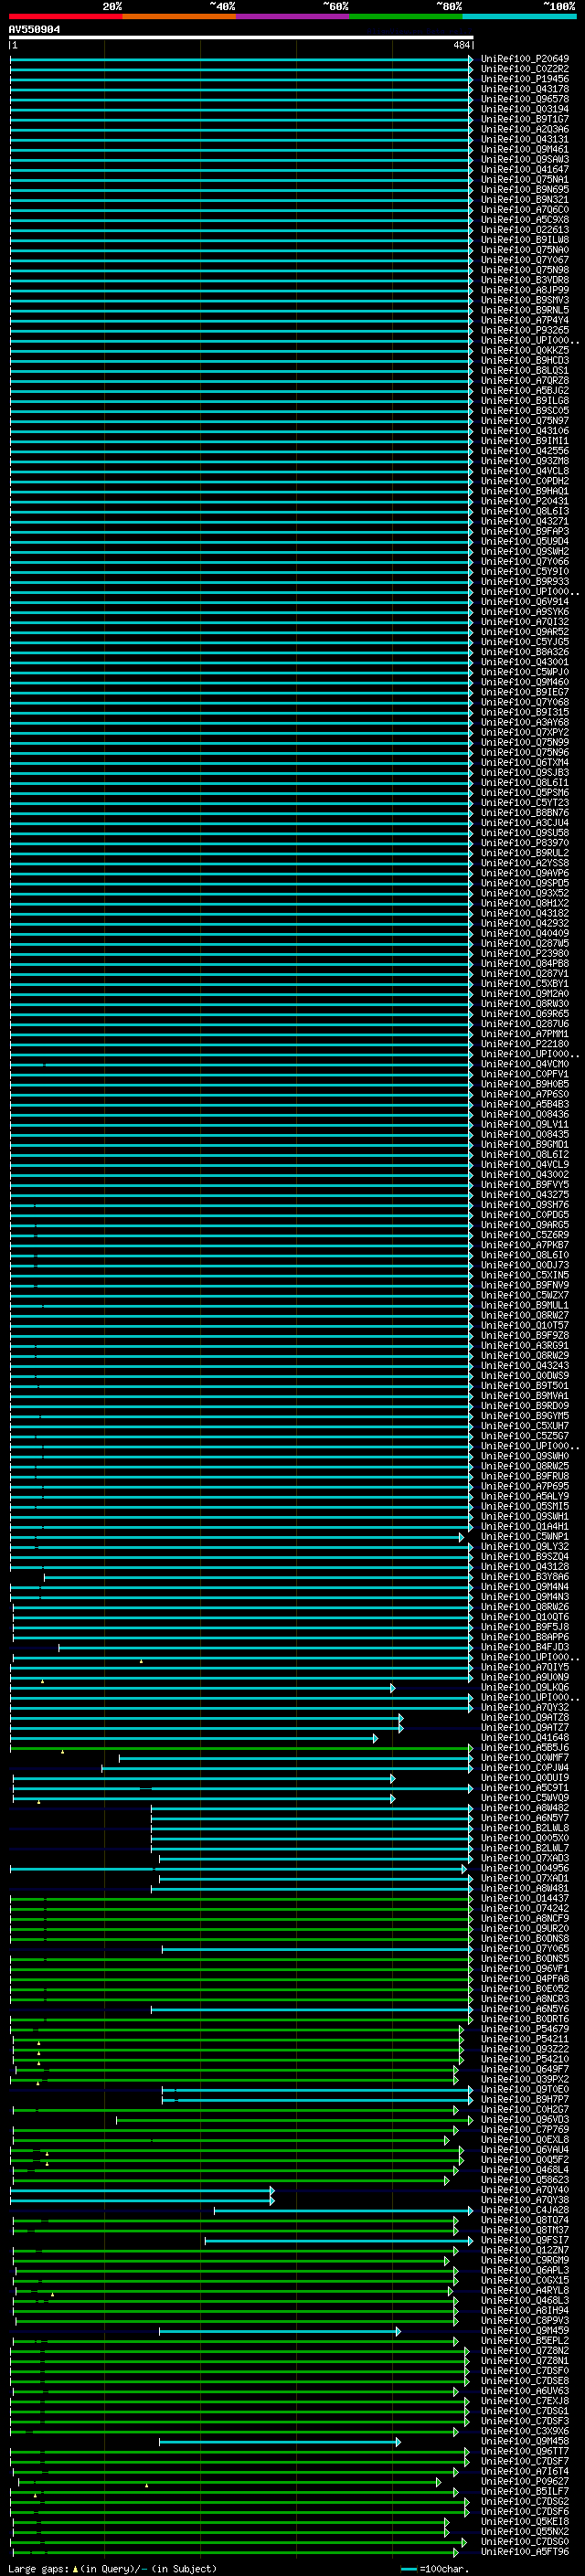Select label UniRef100_O14437
Image resolution: width=585 pixels, height=2576 pixels.
[x=524, y=1899]
